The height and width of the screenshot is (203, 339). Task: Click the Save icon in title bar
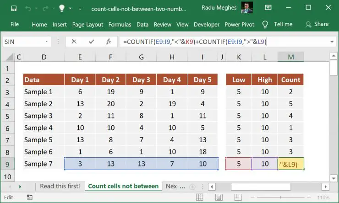click(x=13, y=9)
